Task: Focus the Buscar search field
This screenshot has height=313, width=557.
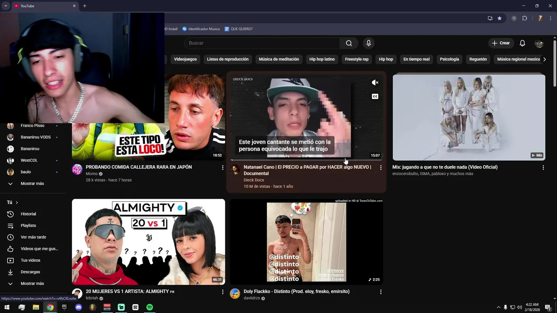Action: coord(262,43)
